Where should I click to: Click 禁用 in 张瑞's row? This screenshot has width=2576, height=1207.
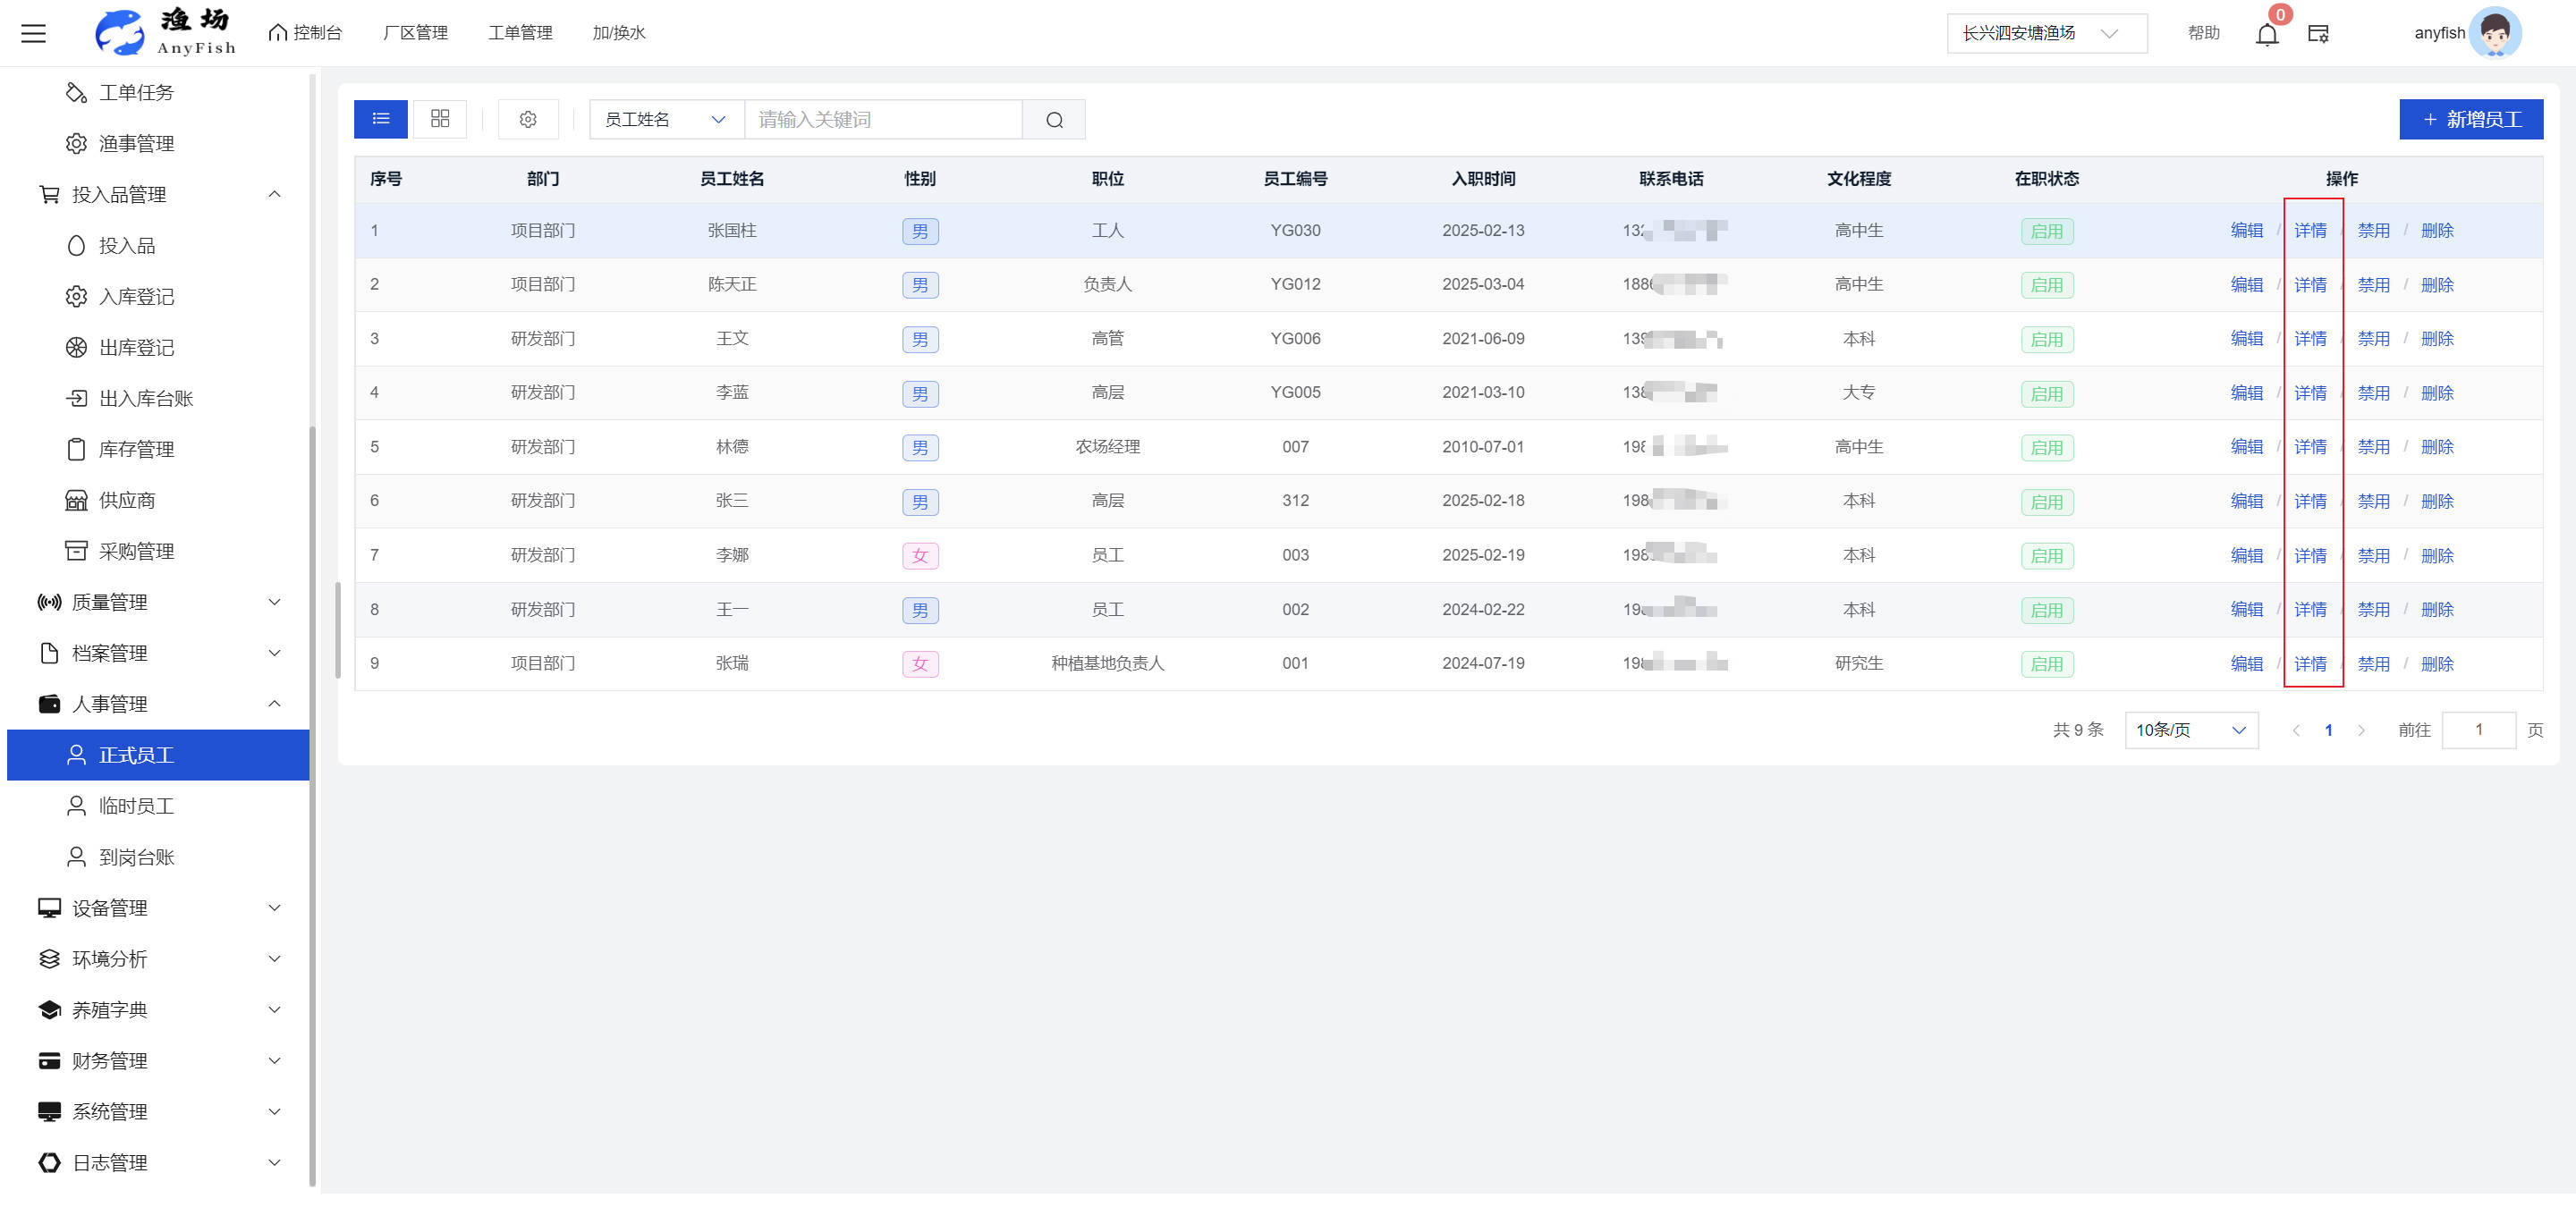pyautogui.click(x=2373, y=664)
